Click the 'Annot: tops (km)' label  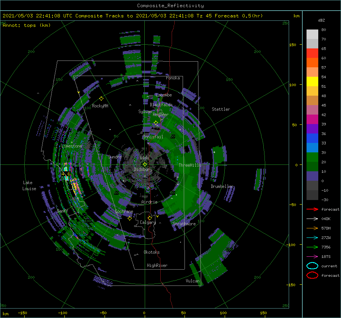(27, 25)
